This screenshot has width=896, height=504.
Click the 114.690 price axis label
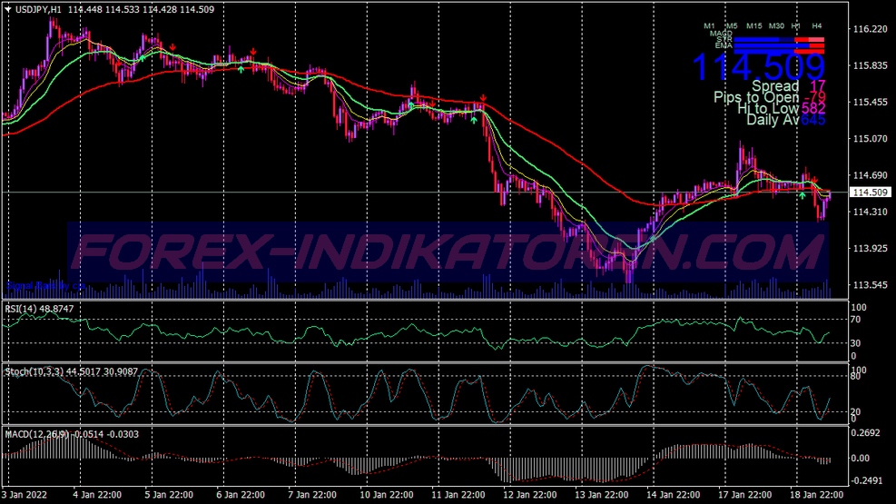tap(870, 175)
